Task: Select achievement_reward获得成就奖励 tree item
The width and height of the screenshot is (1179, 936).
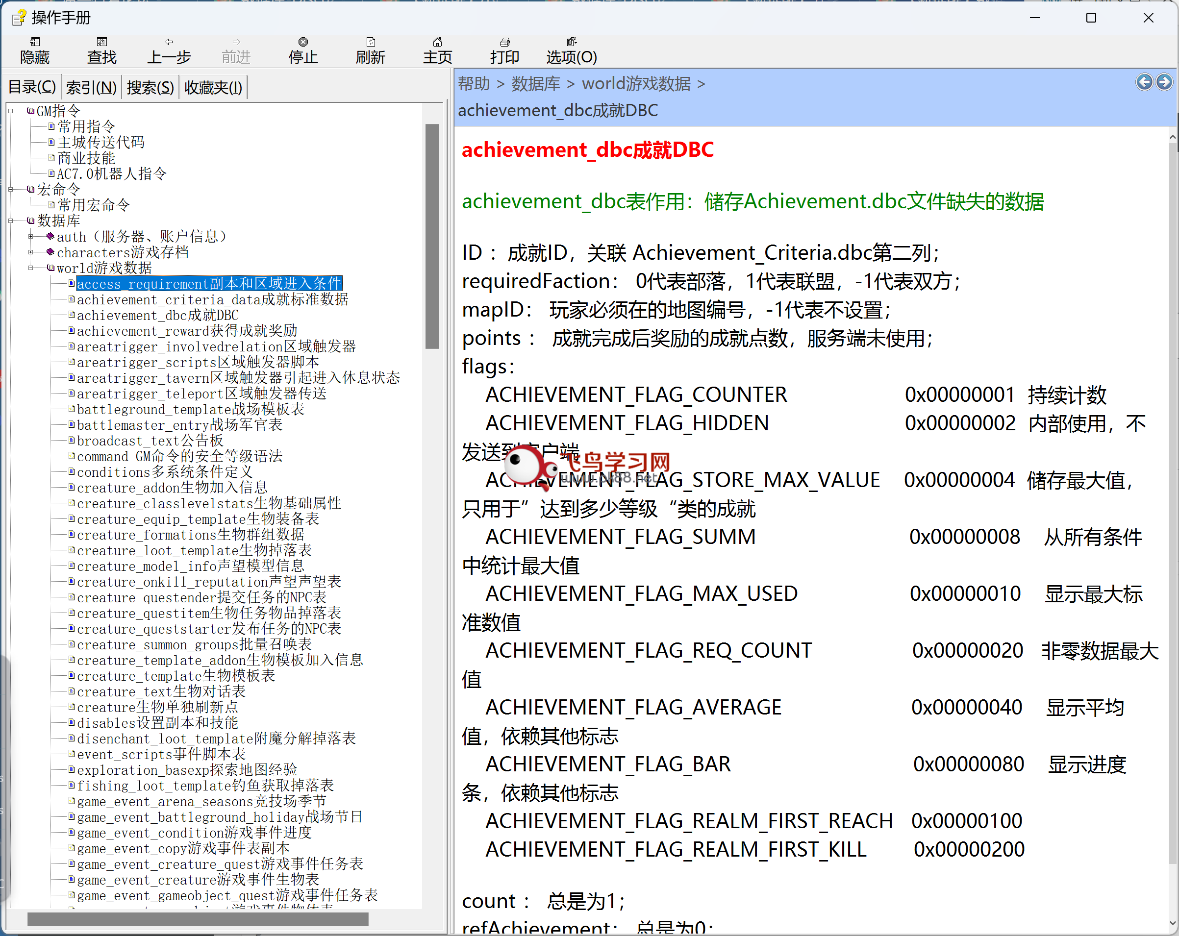Action: click(x=187, y=331)
